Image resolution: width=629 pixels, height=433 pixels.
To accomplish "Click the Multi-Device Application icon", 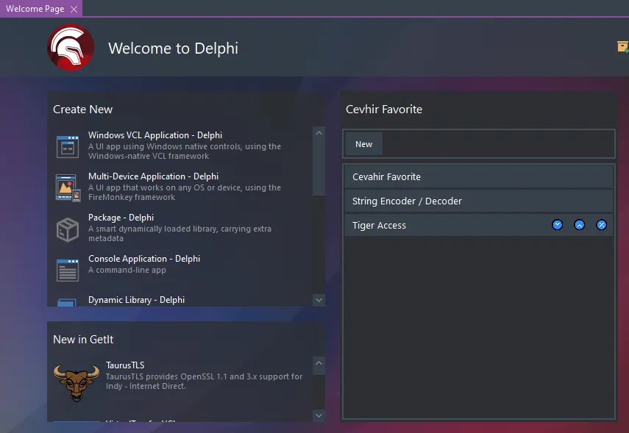I will coord(68,188).
